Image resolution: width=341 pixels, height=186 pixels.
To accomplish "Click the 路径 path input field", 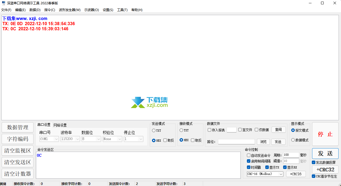I will (x=236, y=142).
